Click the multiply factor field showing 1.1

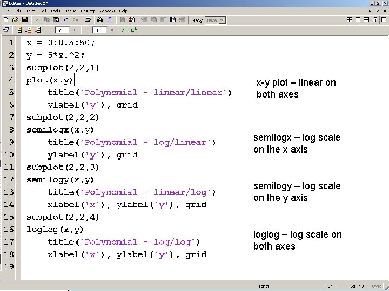pos(99,30)
